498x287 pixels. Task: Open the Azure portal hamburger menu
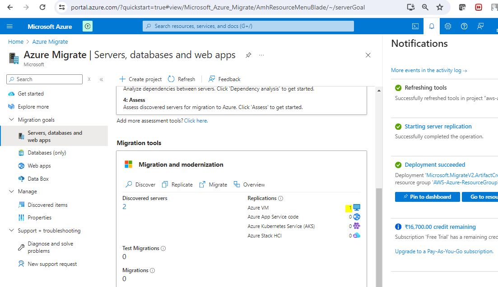(10, 27)
